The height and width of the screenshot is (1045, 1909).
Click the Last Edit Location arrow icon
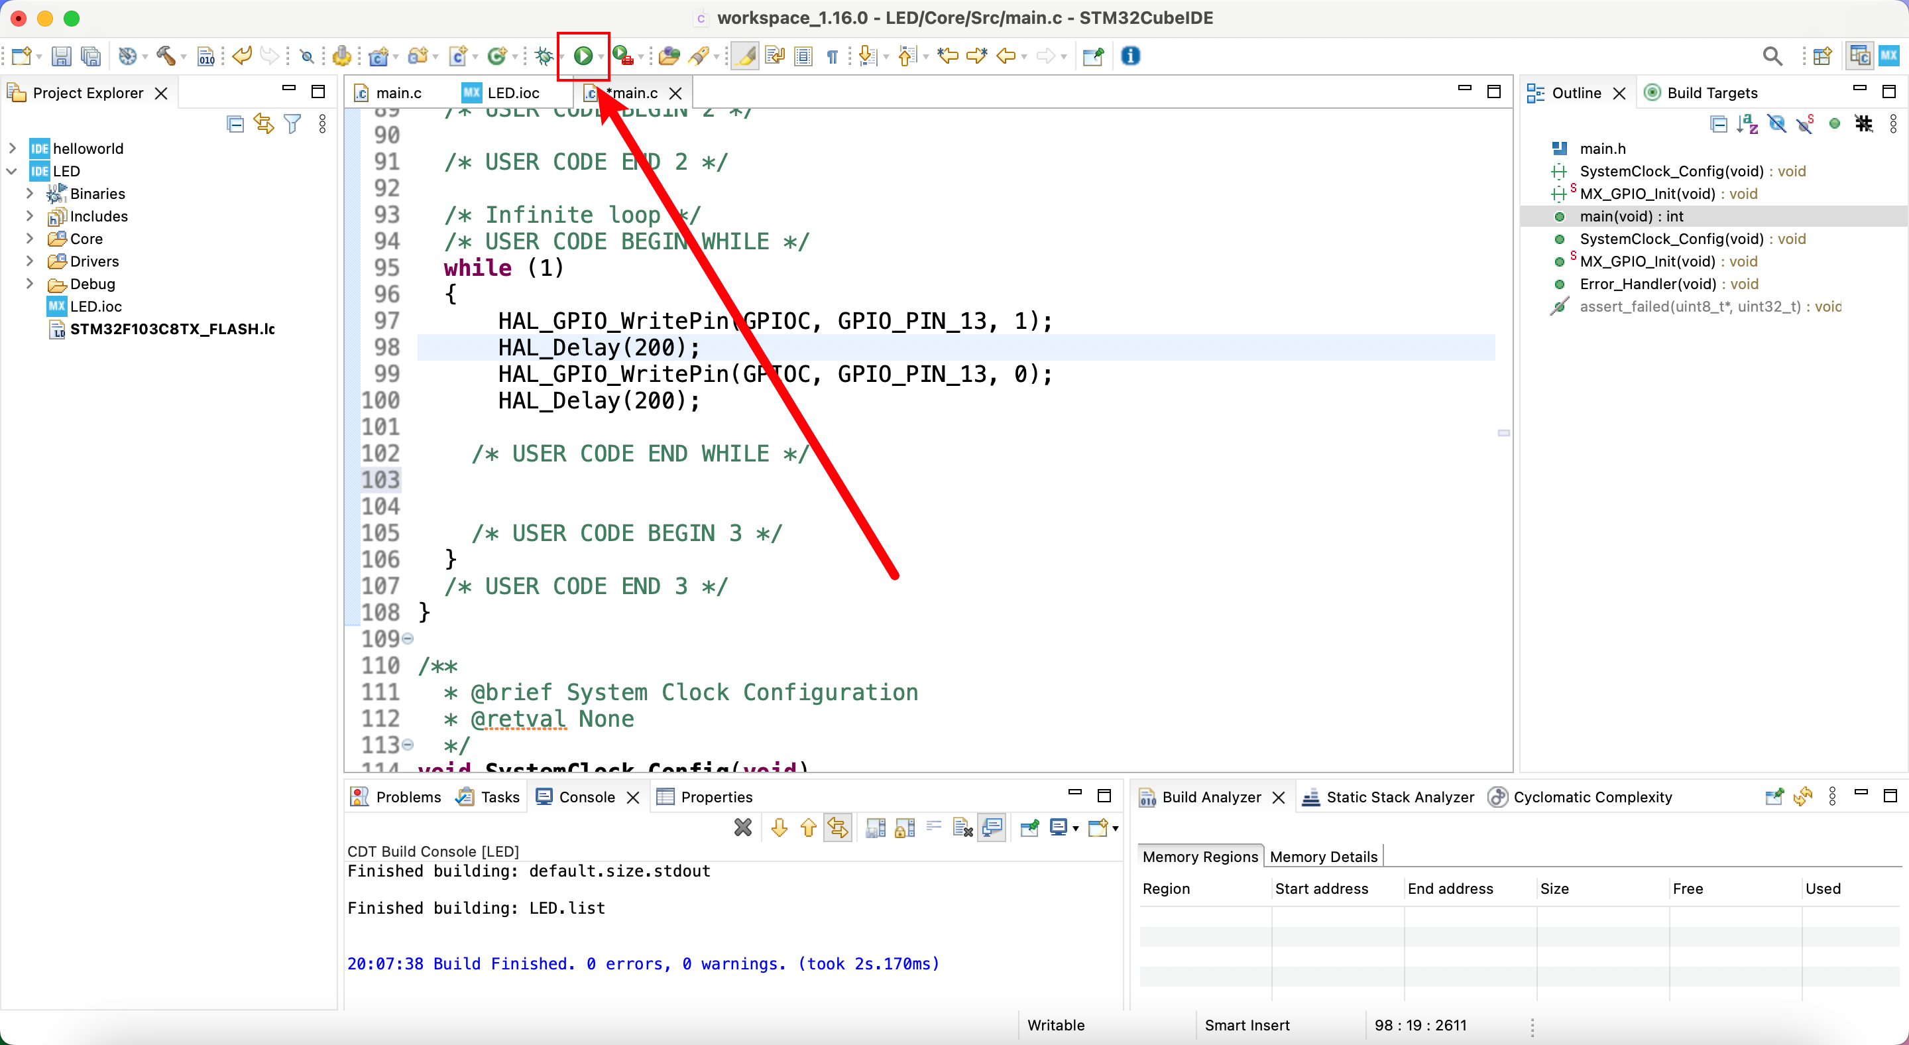point(947,56)
